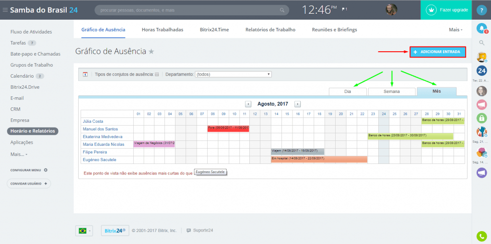491x244 pixels.
Task: Click the pink Viagem de Negócios bar
Action: 154,144
